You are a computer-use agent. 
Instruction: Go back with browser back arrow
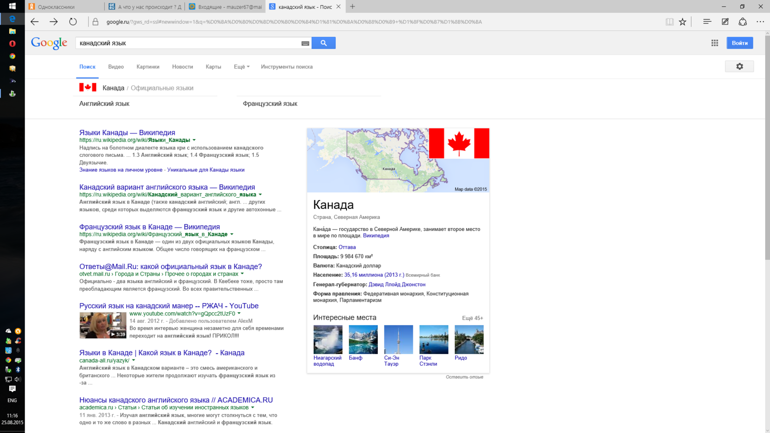click(x=35, y=22)
